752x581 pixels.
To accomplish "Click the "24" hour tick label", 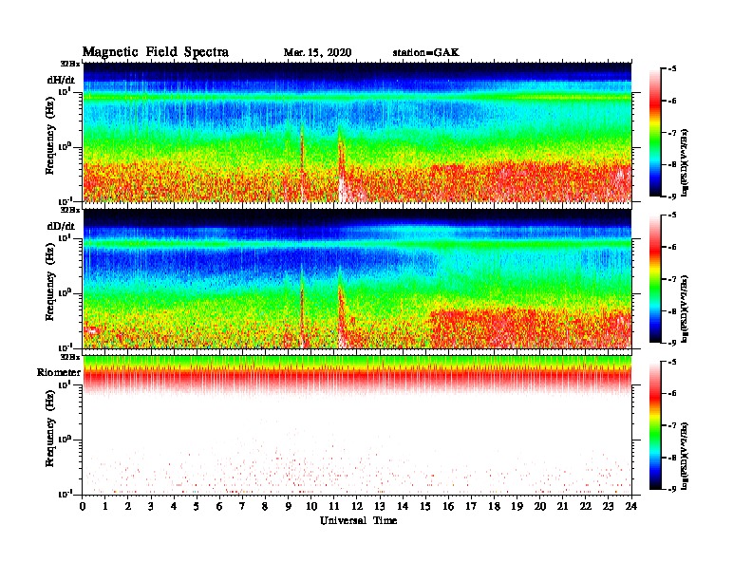I will coord(631,507).
